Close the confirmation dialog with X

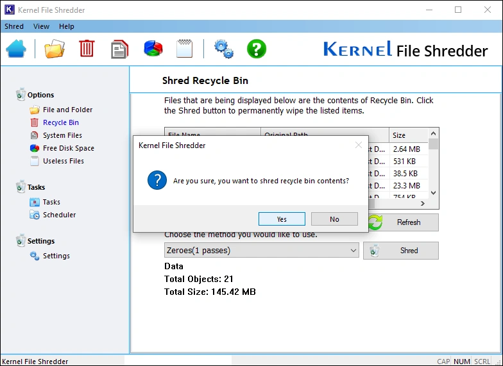(359, 146)
